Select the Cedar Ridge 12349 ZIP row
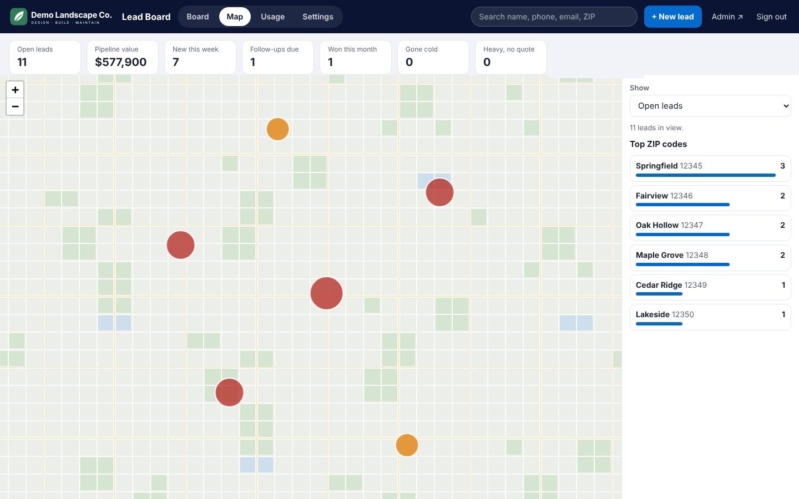 pos(710,287)
